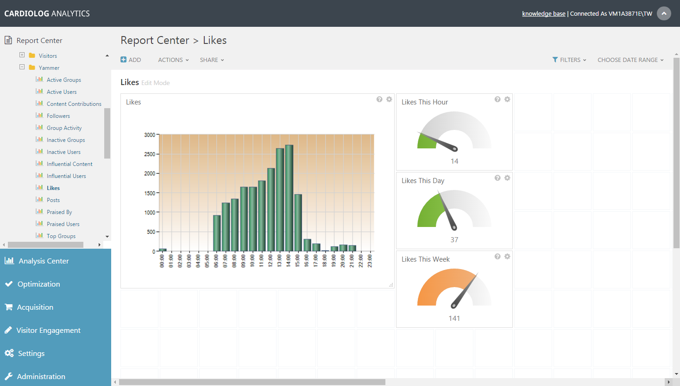Click the help icon on Likes chart widget
Screen dimensions: 680x386
click(379, 99)
